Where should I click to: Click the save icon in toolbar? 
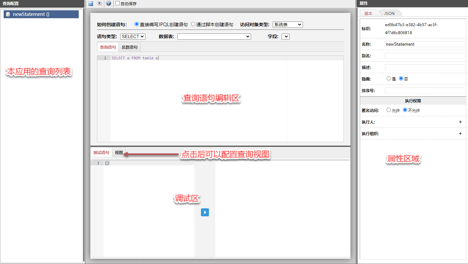click(91, 4)
